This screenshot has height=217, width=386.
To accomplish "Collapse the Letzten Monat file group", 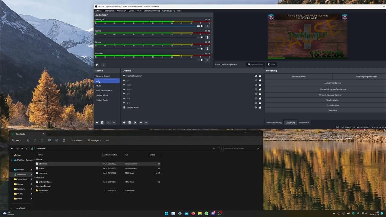I will coord(35,186).
